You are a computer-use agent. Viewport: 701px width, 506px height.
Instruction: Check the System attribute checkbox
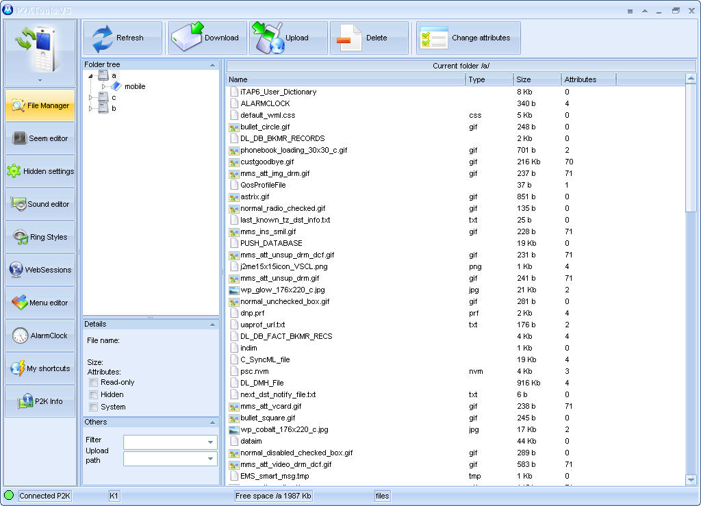tap(94, 407)
